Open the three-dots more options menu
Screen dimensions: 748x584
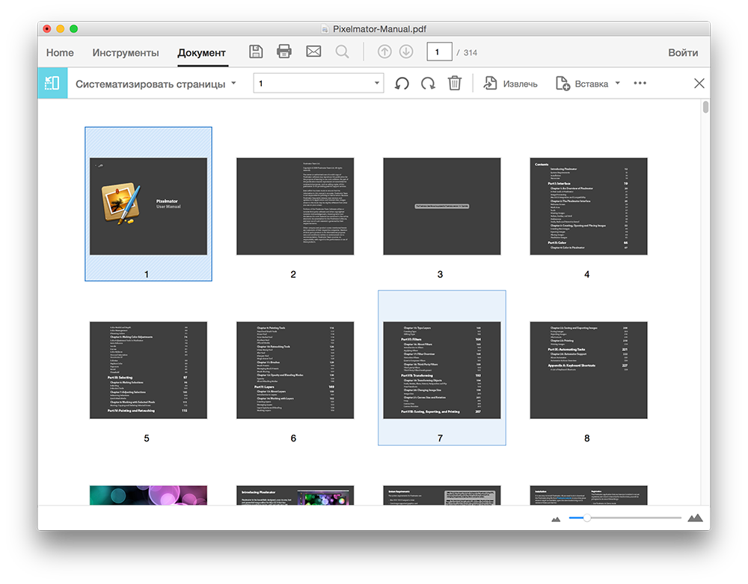[640, 84]
